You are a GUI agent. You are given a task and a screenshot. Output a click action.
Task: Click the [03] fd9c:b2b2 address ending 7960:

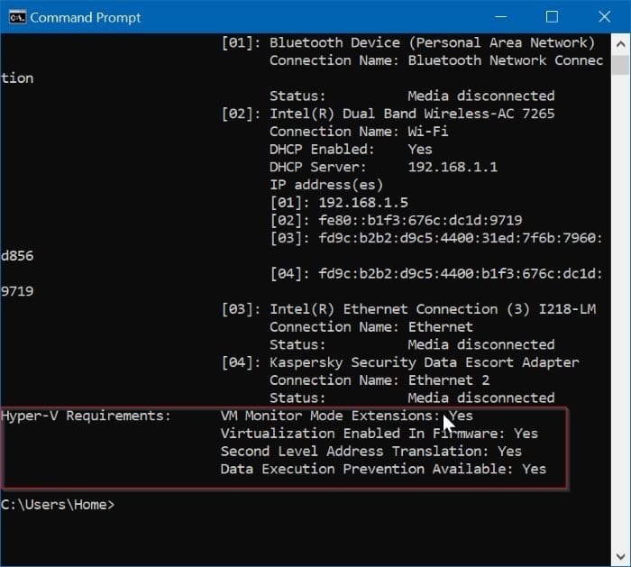[461, 238]
